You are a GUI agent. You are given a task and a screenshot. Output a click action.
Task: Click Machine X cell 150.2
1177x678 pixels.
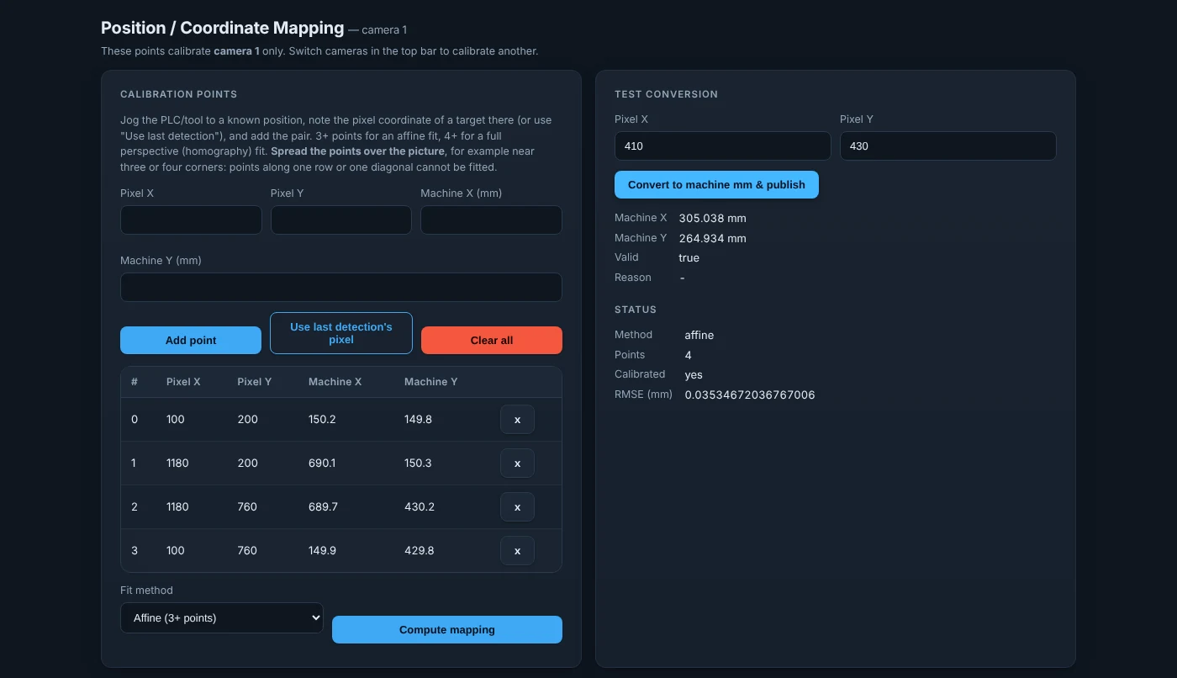pos(322,419)
